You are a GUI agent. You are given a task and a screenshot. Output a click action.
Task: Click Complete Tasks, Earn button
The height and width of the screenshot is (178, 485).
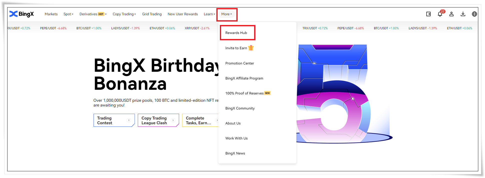tap(200, 120)
